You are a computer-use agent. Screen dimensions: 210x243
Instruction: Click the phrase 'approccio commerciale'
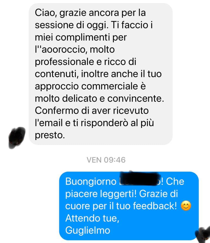pos(86,86)
